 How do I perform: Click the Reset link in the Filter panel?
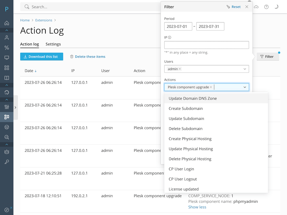[x=236, y=6]
